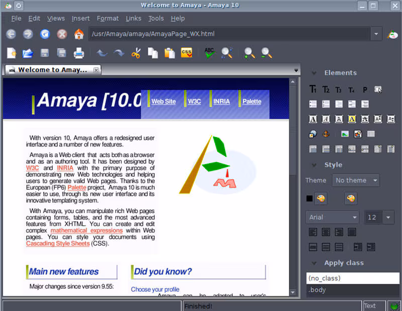
Task: Increase indent with the right-arrow indent icon
Action: click(358, 247)
